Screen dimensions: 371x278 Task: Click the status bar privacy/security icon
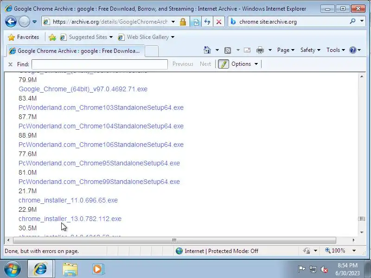point(307,251)
